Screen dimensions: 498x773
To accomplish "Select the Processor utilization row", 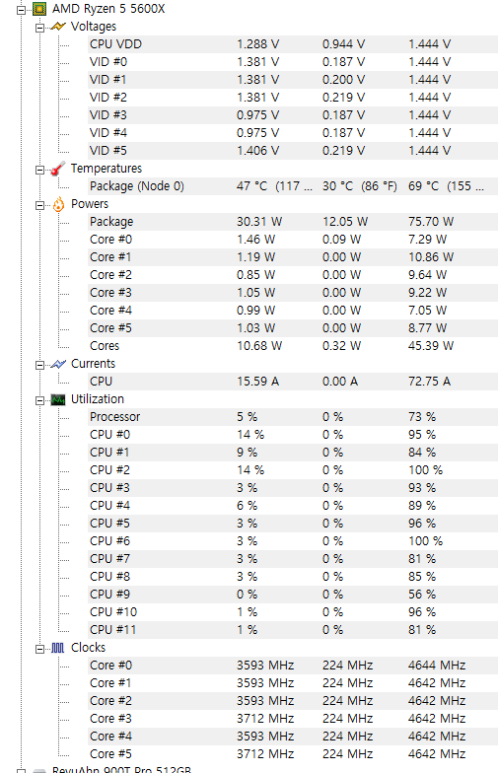I will (293, 417).
